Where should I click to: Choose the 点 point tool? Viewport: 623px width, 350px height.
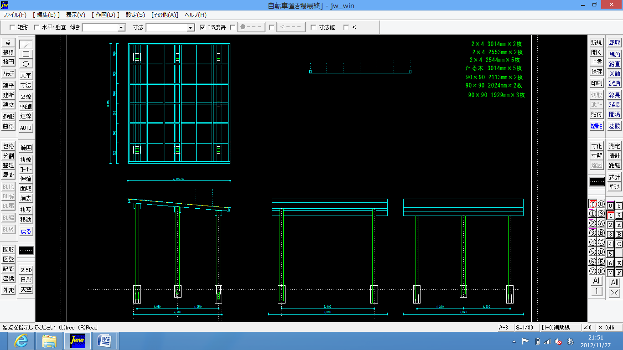tap(8, 42)
